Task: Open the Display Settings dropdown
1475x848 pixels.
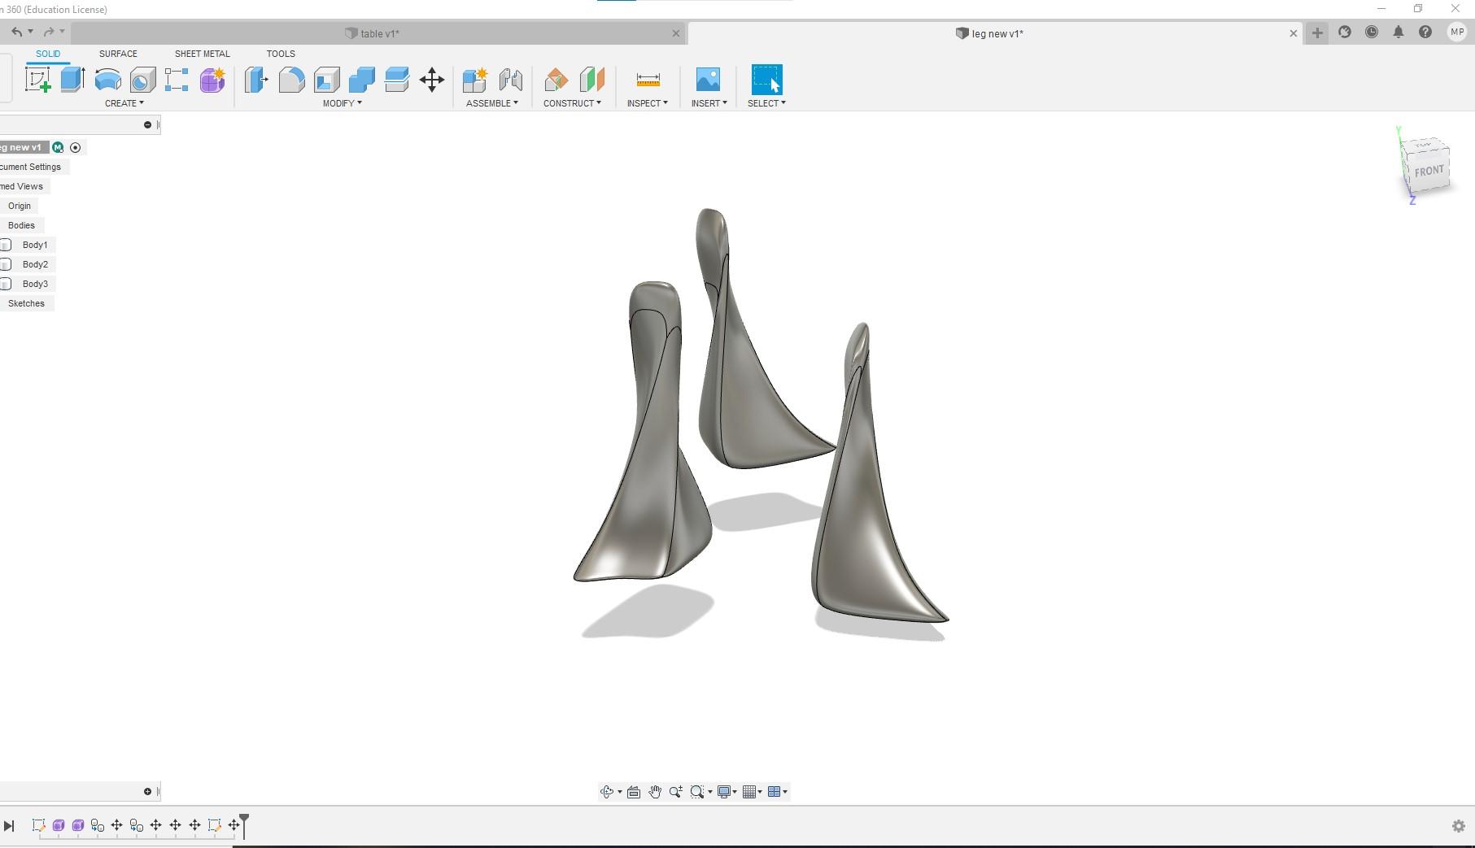Action: (x=727, y=791)
